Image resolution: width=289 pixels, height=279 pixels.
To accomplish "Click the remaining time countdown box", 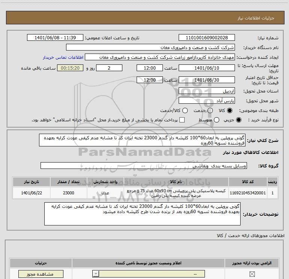I will 70,68.
